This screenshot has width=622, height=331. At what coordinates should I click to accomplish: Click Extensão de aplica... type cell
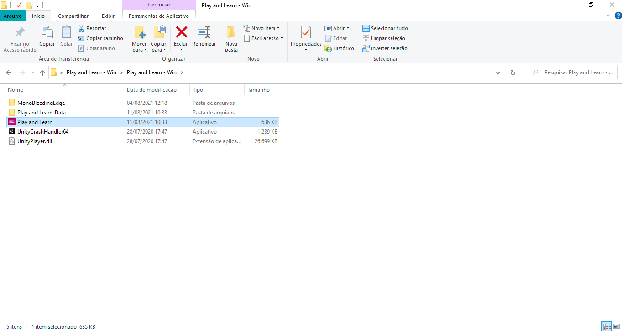tap(217, 141)
